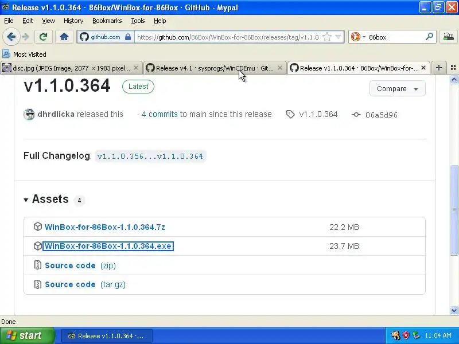Click the 22.2 MB file size text
The image size is (459, 344).
pyautogui.click(x=344, y=227)
